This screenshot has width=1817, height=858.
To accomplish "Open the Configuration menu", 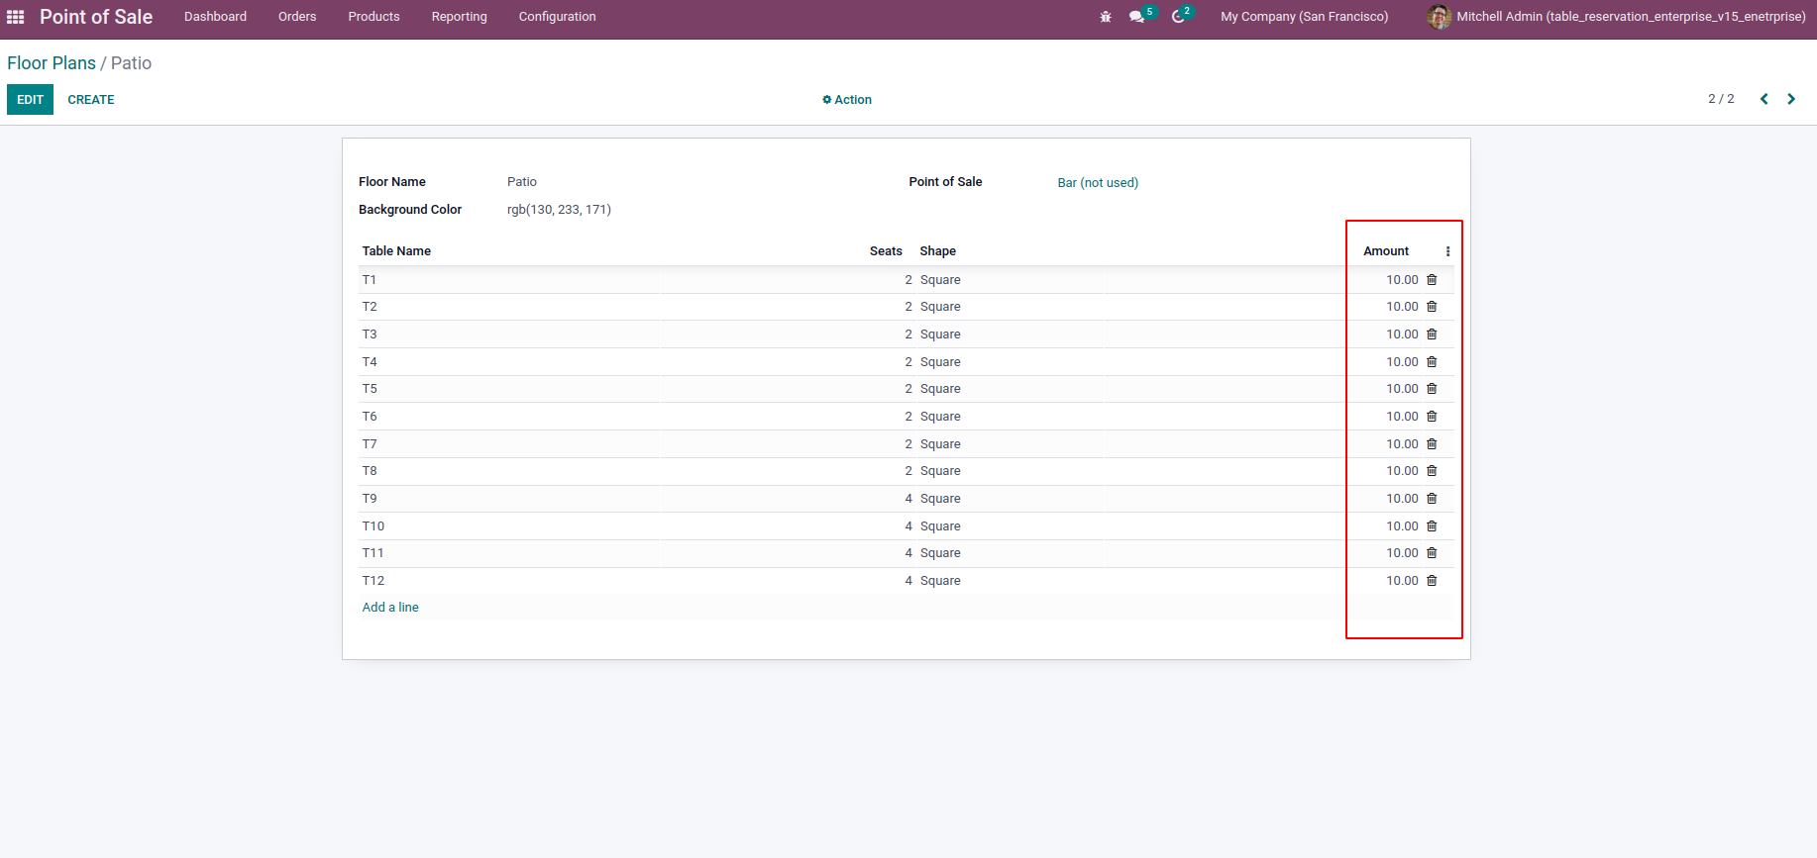I will pos(557,17).
